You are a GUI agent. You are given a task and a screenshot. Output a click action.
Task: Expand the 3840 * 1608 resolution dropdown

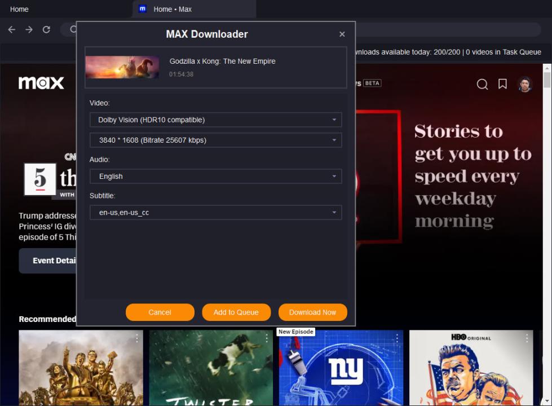tap(215, 140)
